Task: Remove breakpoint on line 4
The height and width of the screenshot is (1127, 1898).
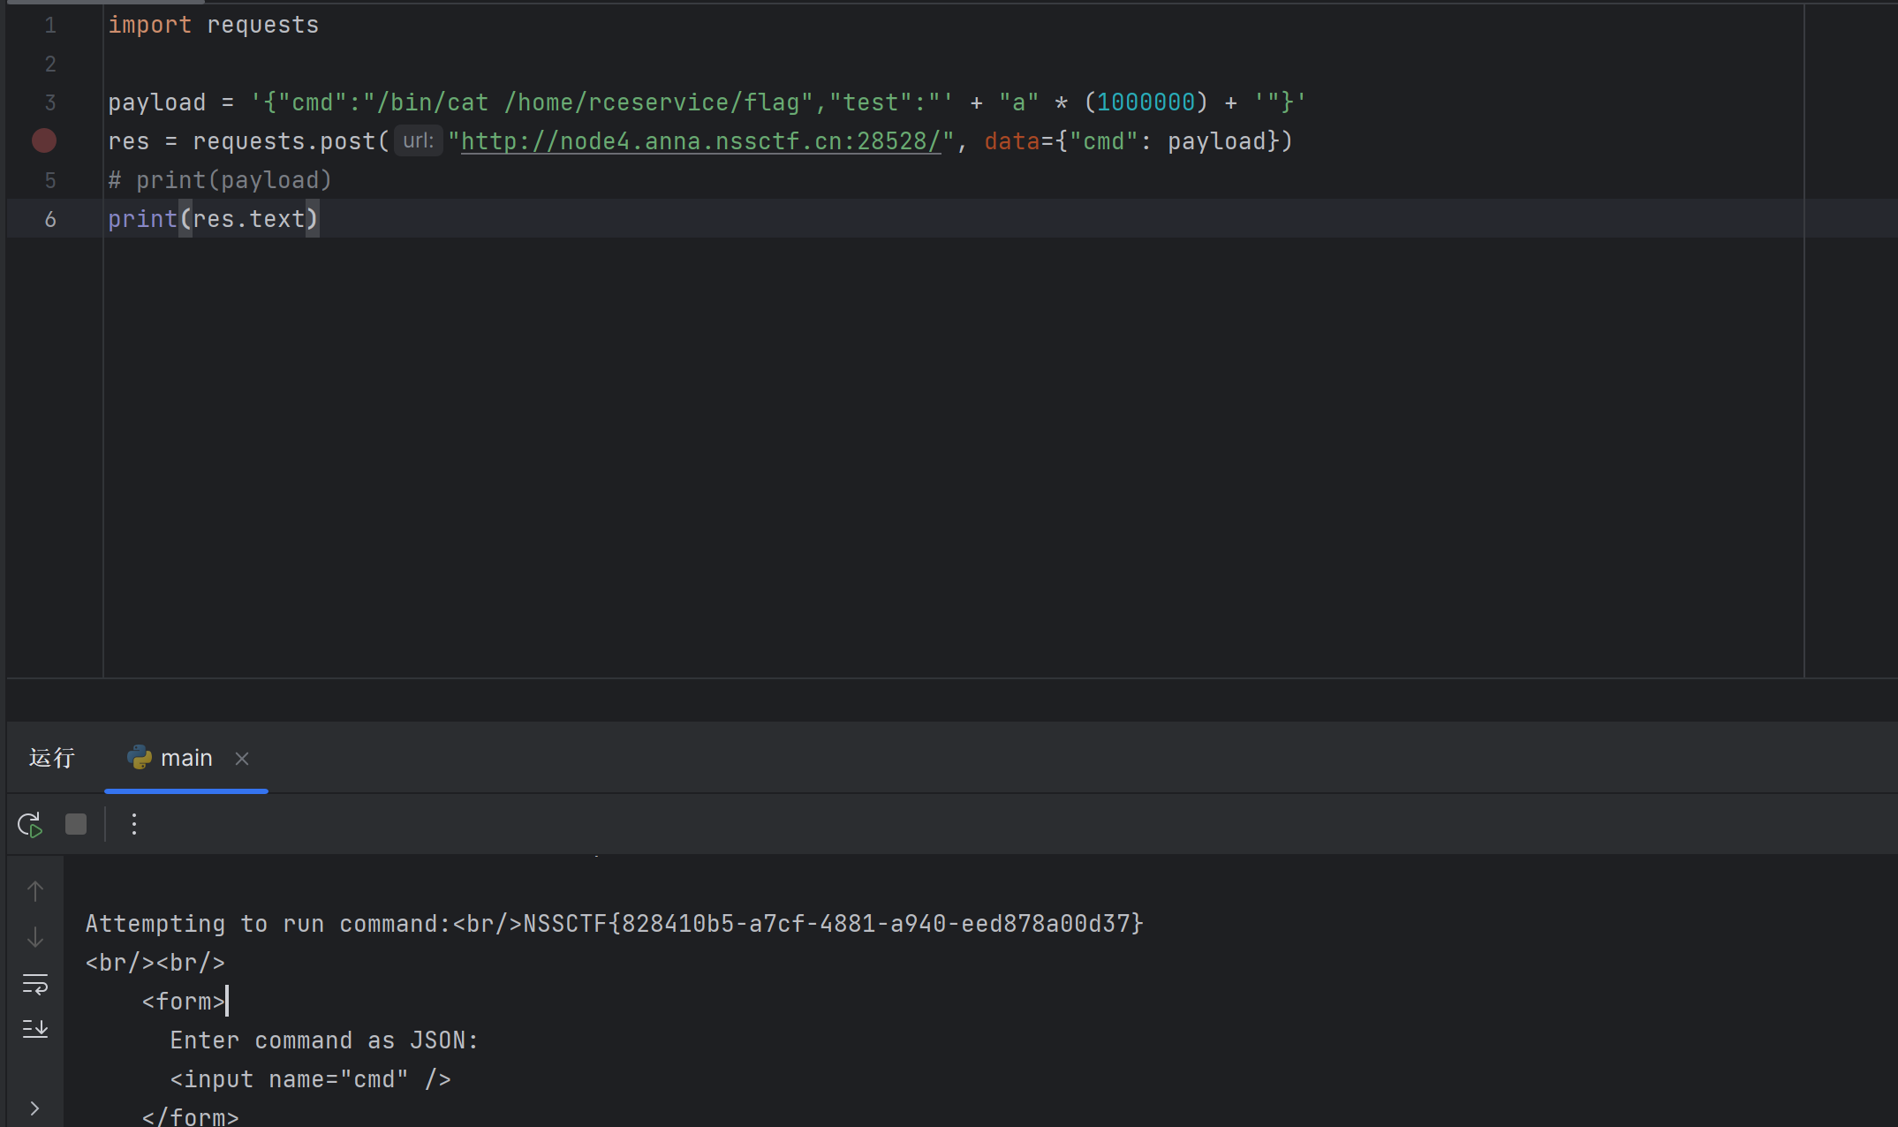Action: coord(44,141)
